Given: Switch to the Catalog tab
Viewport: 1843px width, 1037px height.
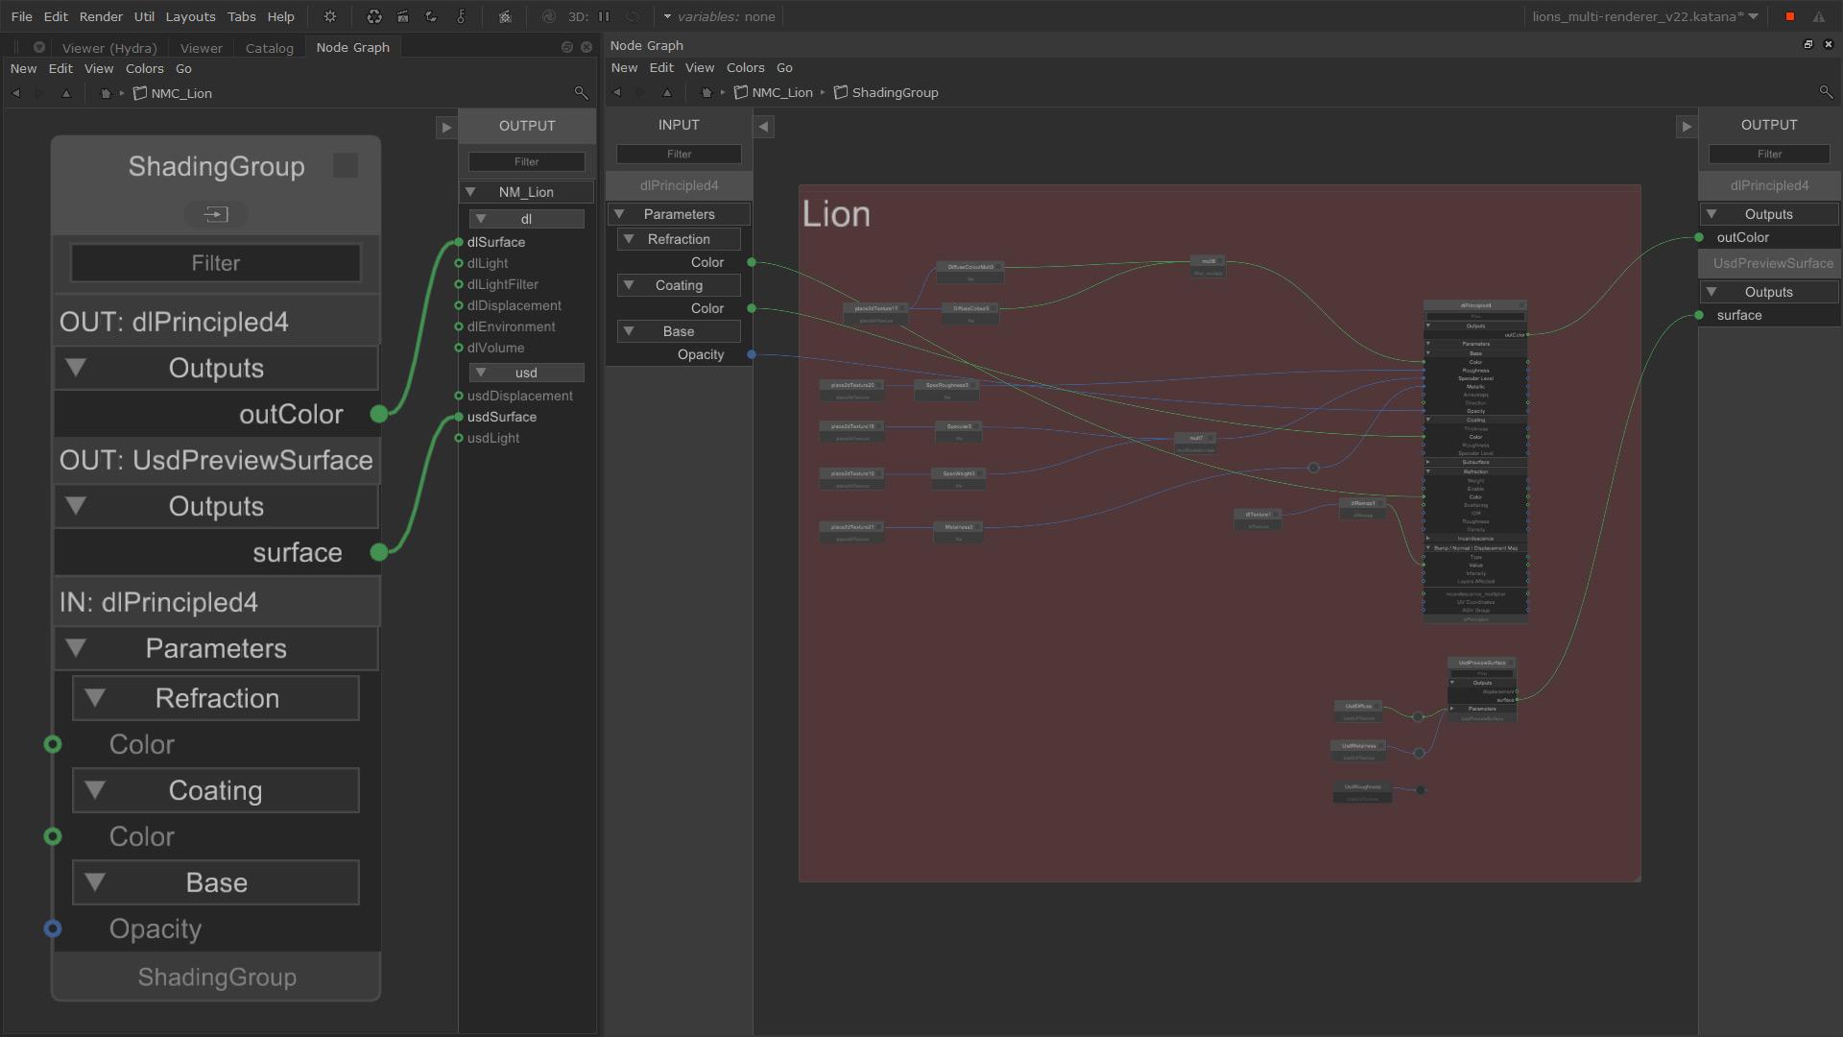Looking at the screenshot, I should pyautogui.click(x=269, y=47).
